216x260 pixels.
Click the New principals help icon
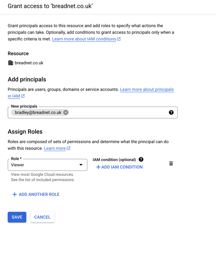(171, 113)
